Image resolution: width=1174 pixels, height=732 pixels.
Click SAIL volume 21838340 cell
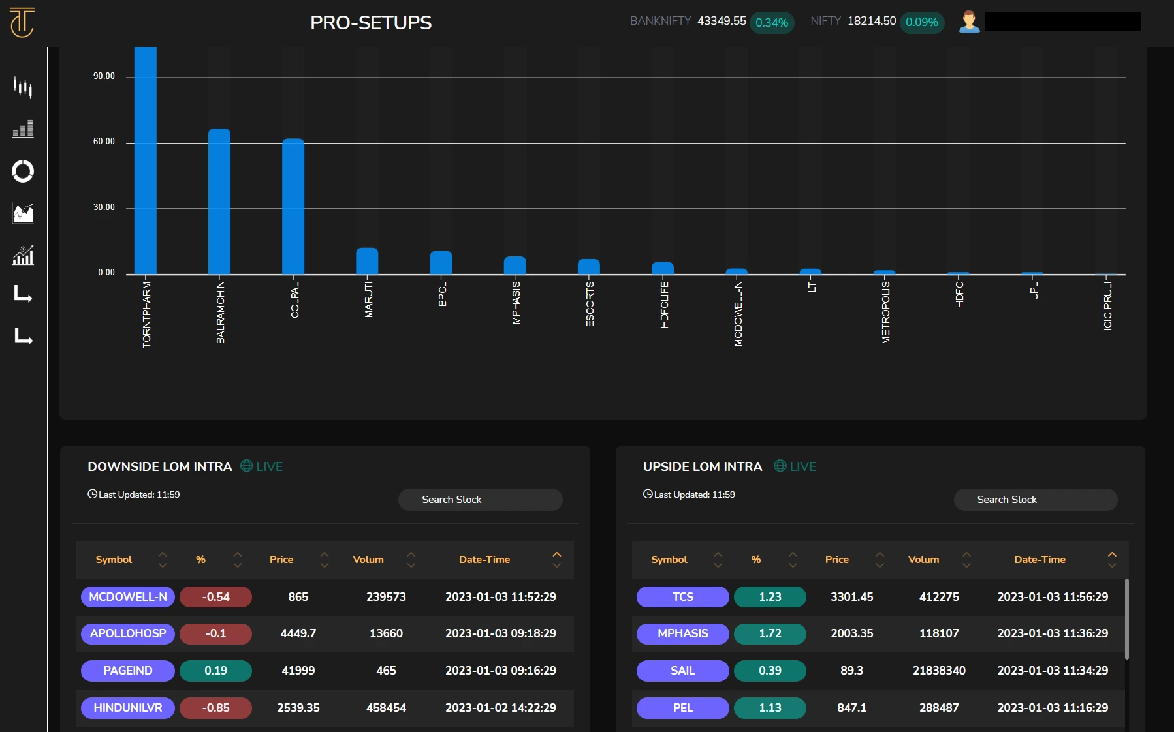(x=939, y=671)
